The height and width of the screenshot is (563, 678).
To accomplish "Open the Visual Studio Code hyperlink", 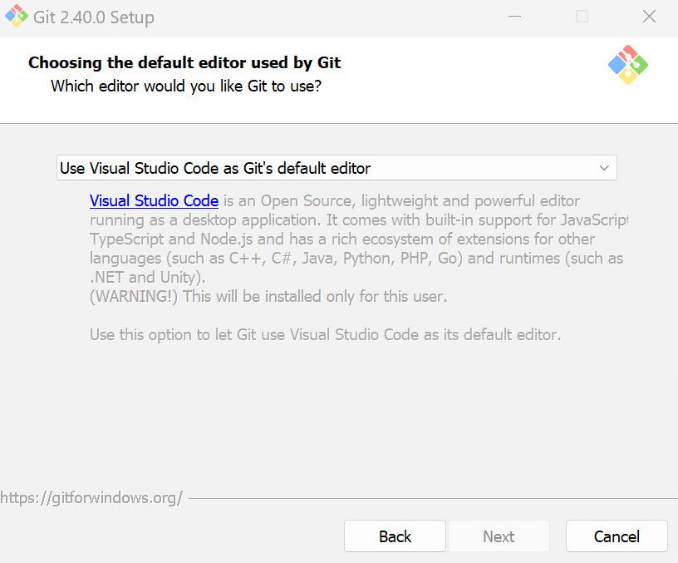I will pyautogui.click(x=153, y=200).
